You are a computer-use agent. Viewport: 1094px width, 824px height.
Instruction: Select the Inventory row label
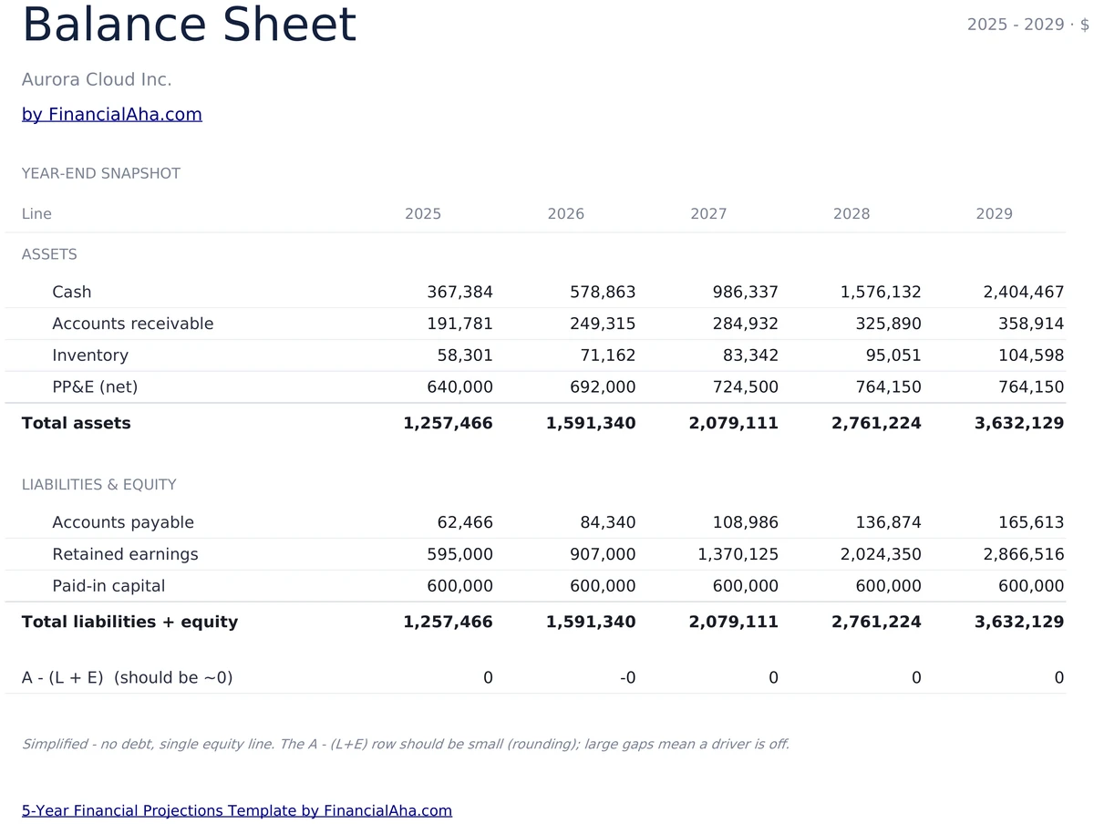(90, 355)
